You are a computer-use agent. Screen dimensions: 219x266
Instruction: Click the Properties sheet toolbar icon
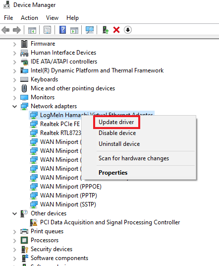tap(47, 30)
